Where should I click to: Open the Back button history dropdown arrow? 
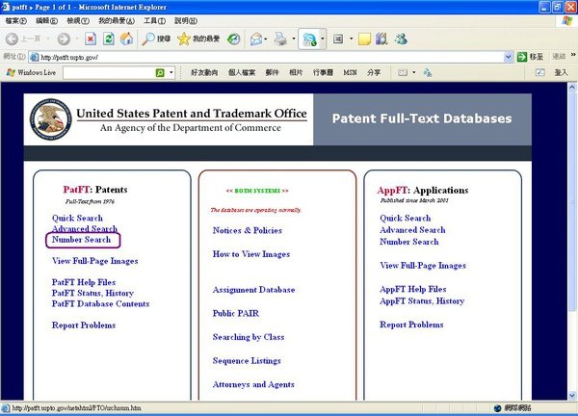[x=48, y=39]
